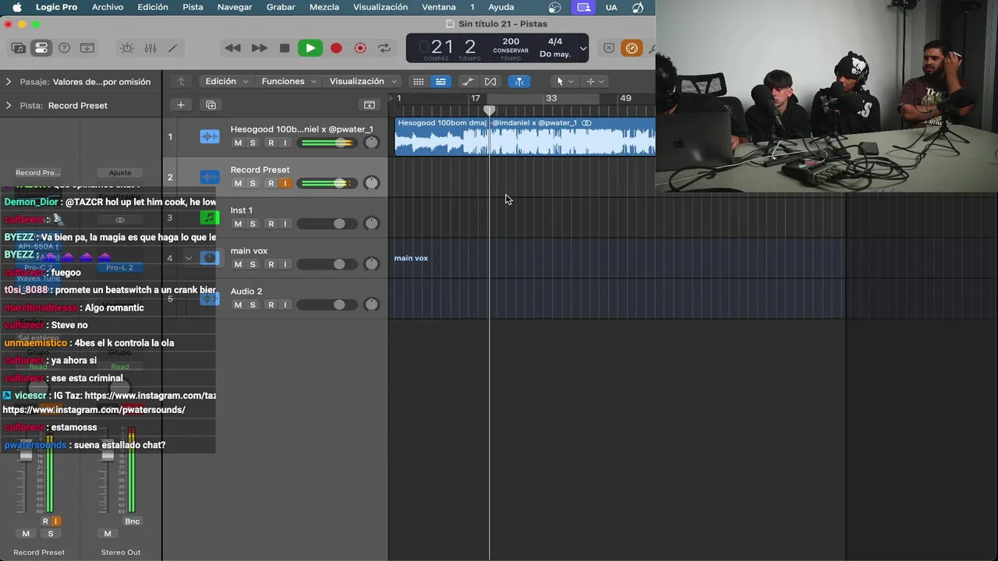Open the pointer tool menu

tap(564, 81)
